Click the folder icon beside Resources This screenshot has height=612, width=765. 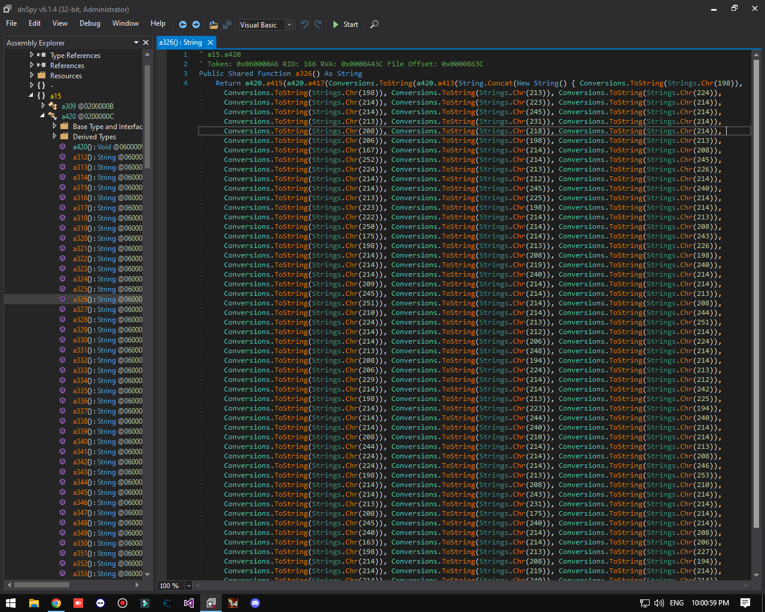tap(41, 75)
